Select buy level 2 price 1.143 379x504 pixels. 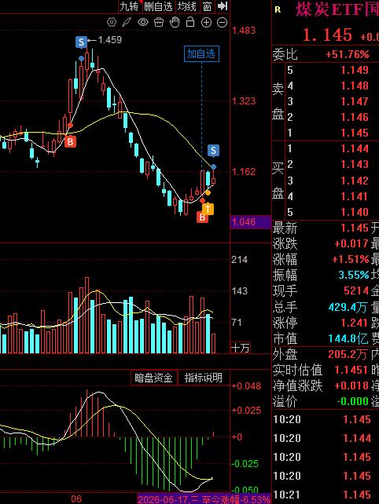tap(355, 165)
